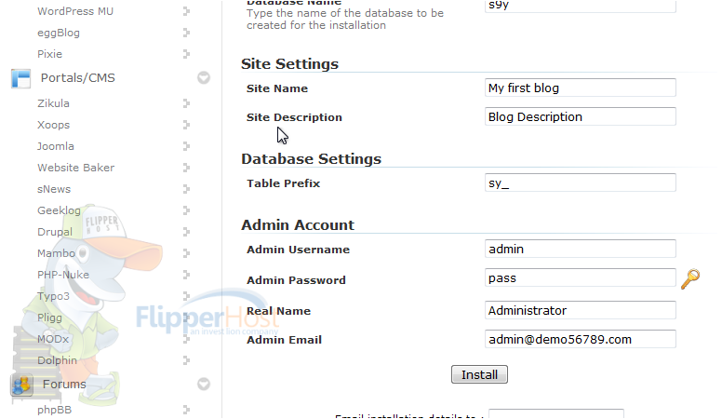
Task: Focus the Admin Password field
Action: tap(581, 278)
